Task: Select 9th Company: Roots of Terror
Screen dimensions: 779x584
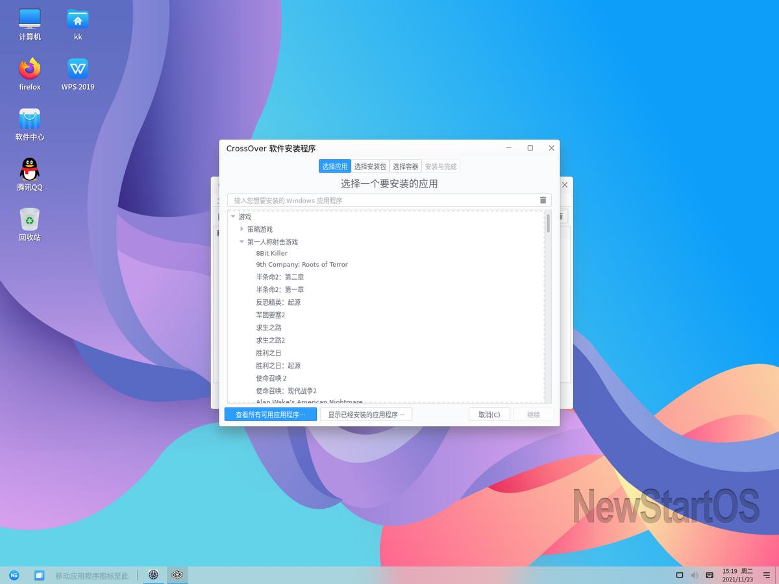Action: click(x=302, y=265)
